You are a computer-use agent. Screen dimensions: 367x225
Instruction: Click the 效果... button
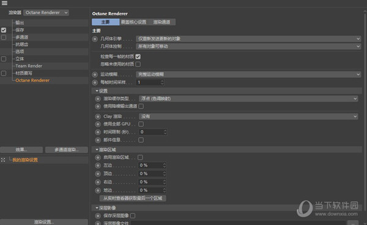[21, 150]
